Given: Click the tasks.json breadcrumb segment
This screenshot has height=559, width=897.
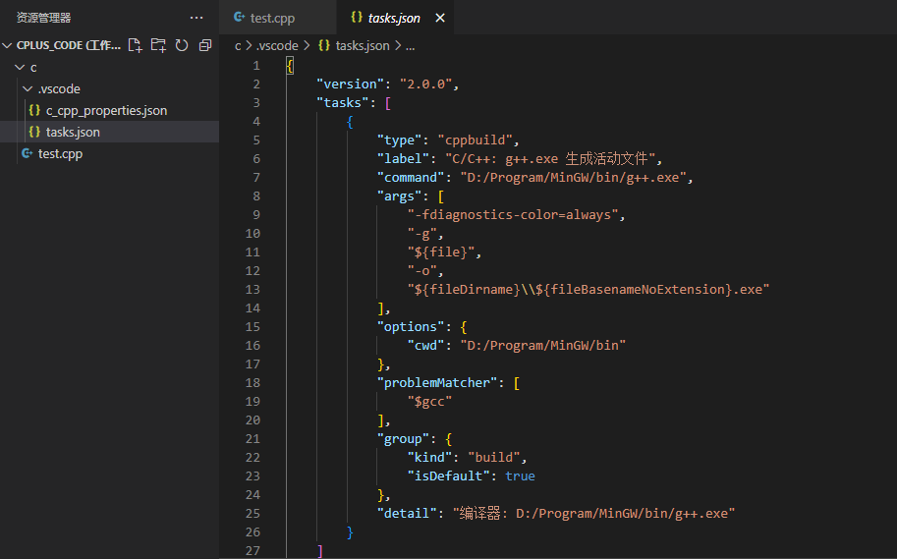Looking at the screenshot, I should coord(362,45).
